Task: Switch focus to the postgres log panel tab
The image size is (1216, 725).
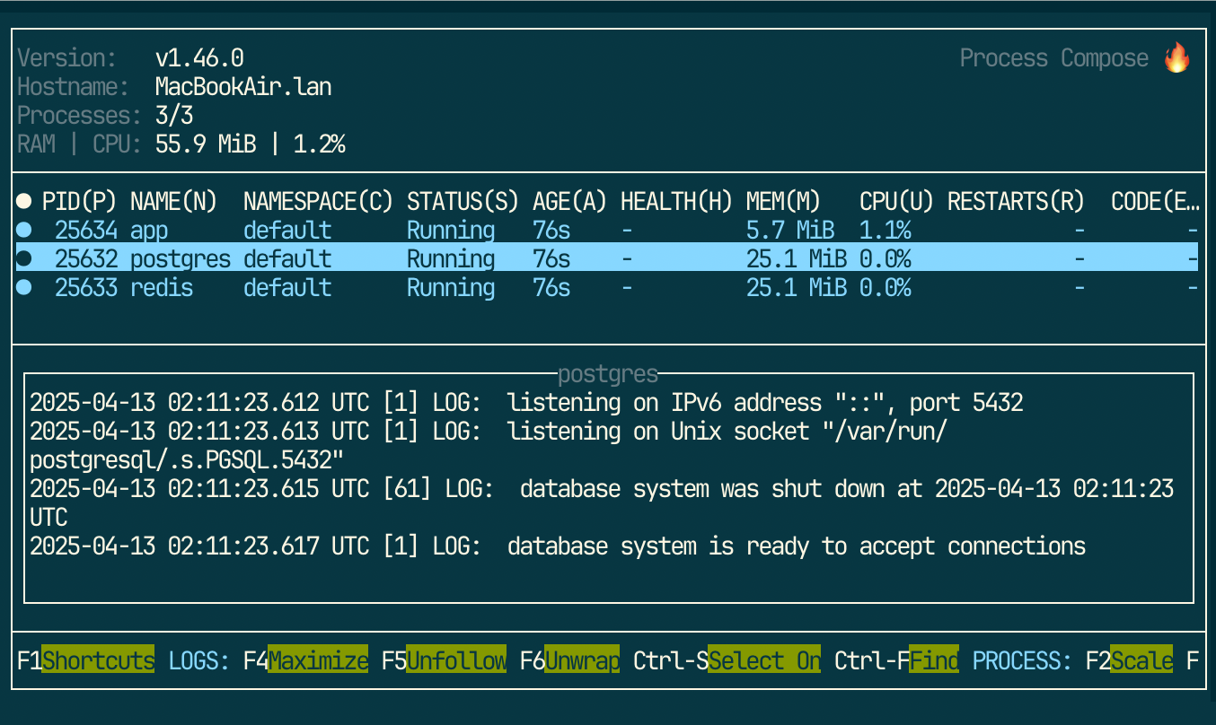Action: [x=607, y=373]
